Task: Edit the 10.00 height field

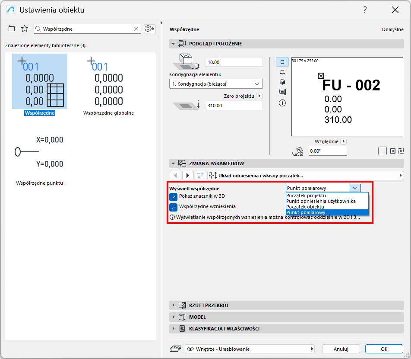Action: click(x=234, y=62)
